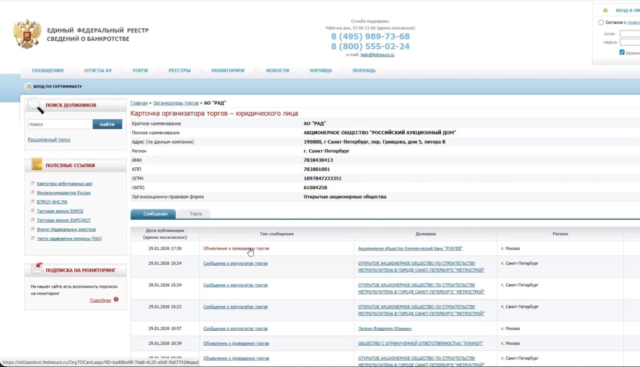The image size is (640, 367).
Task: Open the Расширенный поиск link
Action: pyautogui.click(x=49, y=140)
